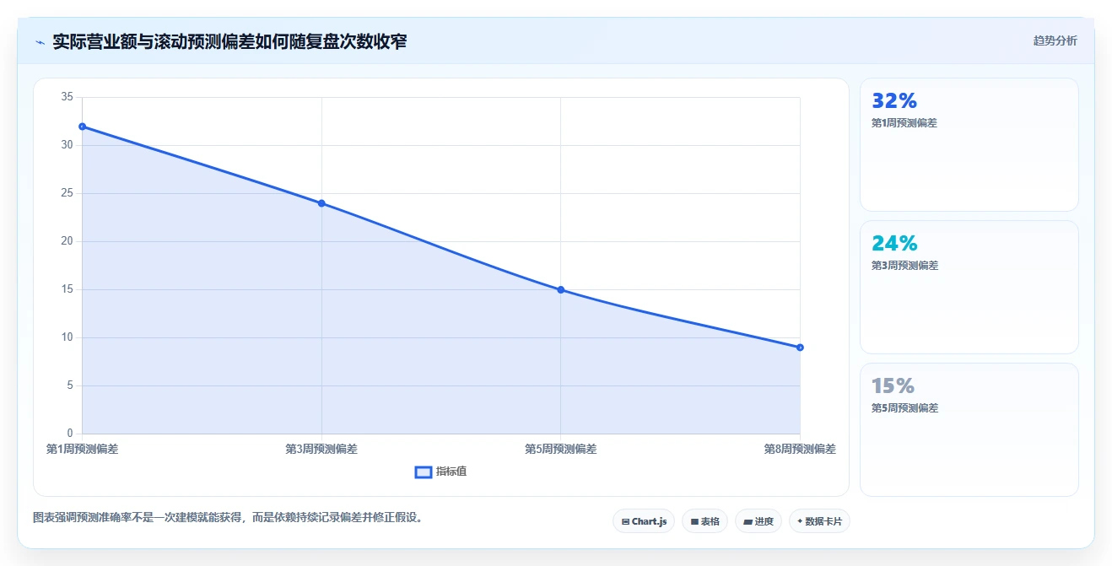The width and height of the screenshot is (1112, 566).
Task: Click the x-axis label 第1周预测偏差
Action: [82, 449]
